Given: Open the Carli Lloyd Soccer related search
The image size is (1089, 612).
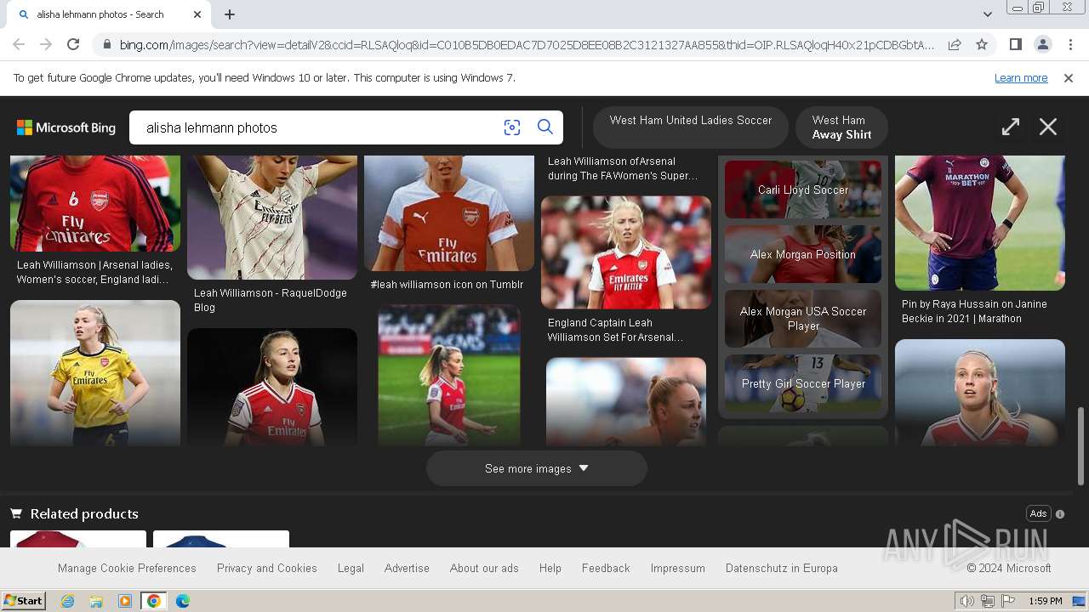Looking at the screenshot, I should 803,190.
